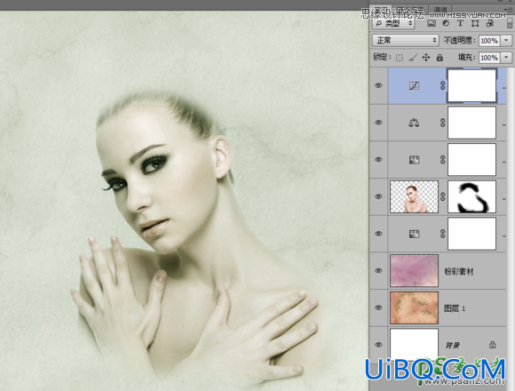Open the Layers panel flyout menu
515x391 pixels.
507,9
